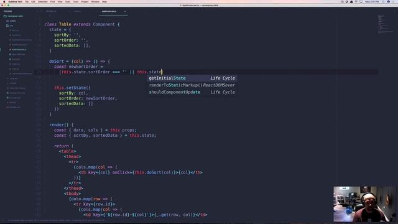The width and height of the screenshot is (398, 224).
Task: Click the 'sortedData: [],' state line
Action: pos(72,45)
